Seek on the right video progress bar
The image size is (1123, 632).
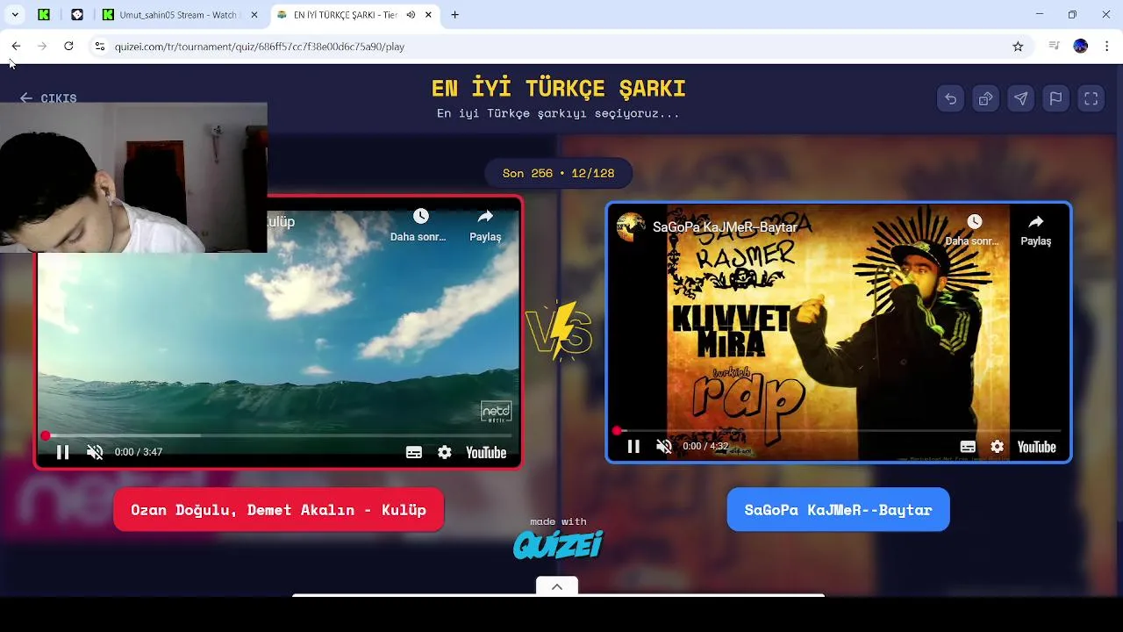(x=838, y=431)
